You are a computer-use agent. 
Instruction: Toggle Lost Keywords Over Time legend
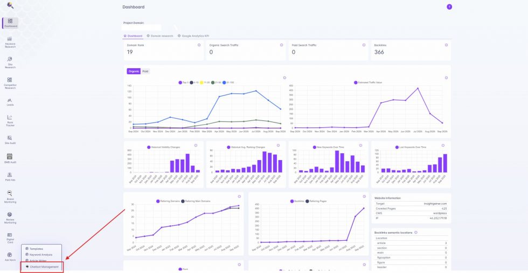pos(411,147)
